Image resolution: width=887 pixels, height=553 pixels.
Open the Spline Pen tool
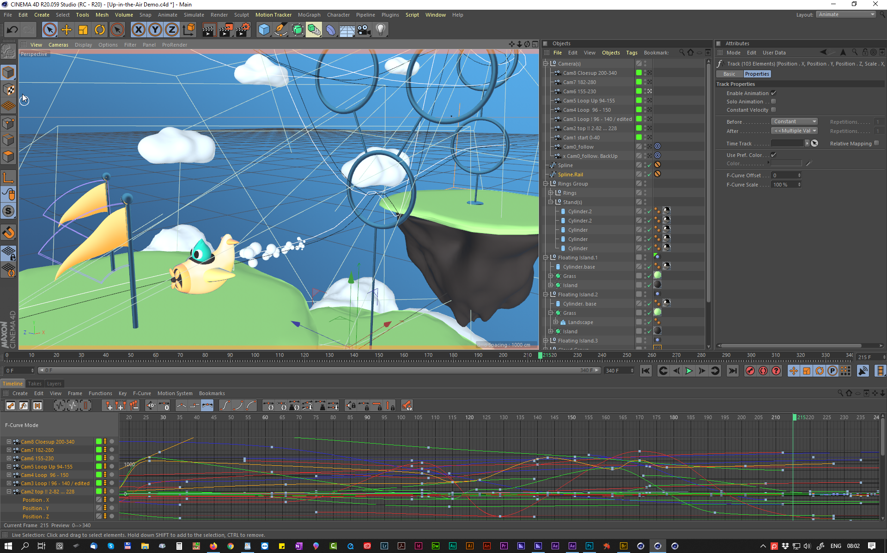pyautogui.click(x=280, y=30)
